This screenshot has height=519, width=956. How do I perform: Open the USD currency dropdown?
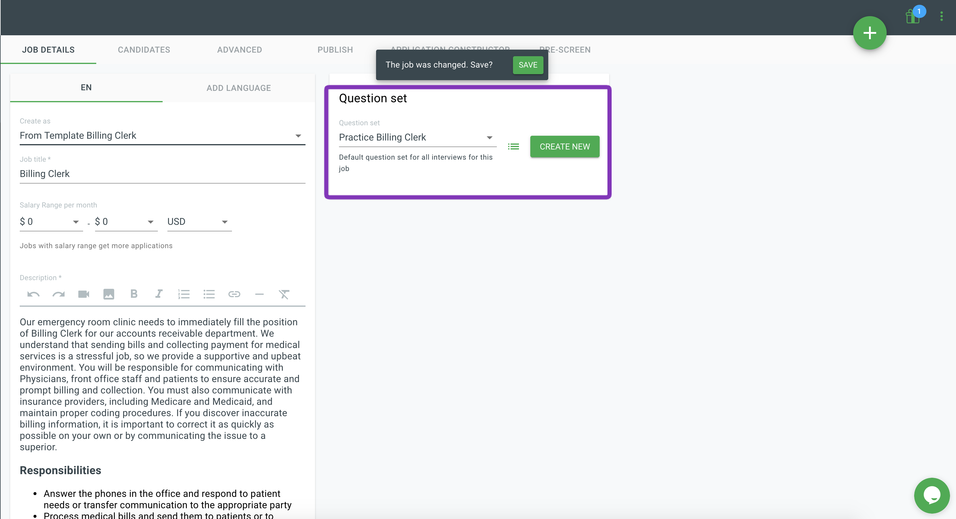pos(199,222)
